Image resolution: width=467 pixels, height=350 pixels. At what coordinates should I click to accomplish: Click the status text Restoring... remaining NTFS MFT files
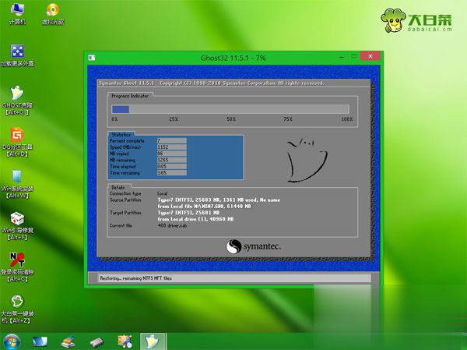(x=135, y=278)
